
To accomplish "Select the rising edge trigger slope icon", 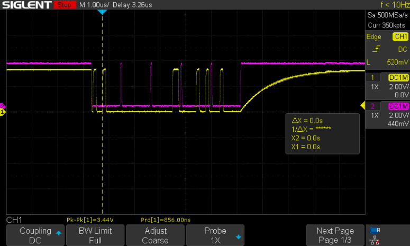I will click(x=376, y=49).
